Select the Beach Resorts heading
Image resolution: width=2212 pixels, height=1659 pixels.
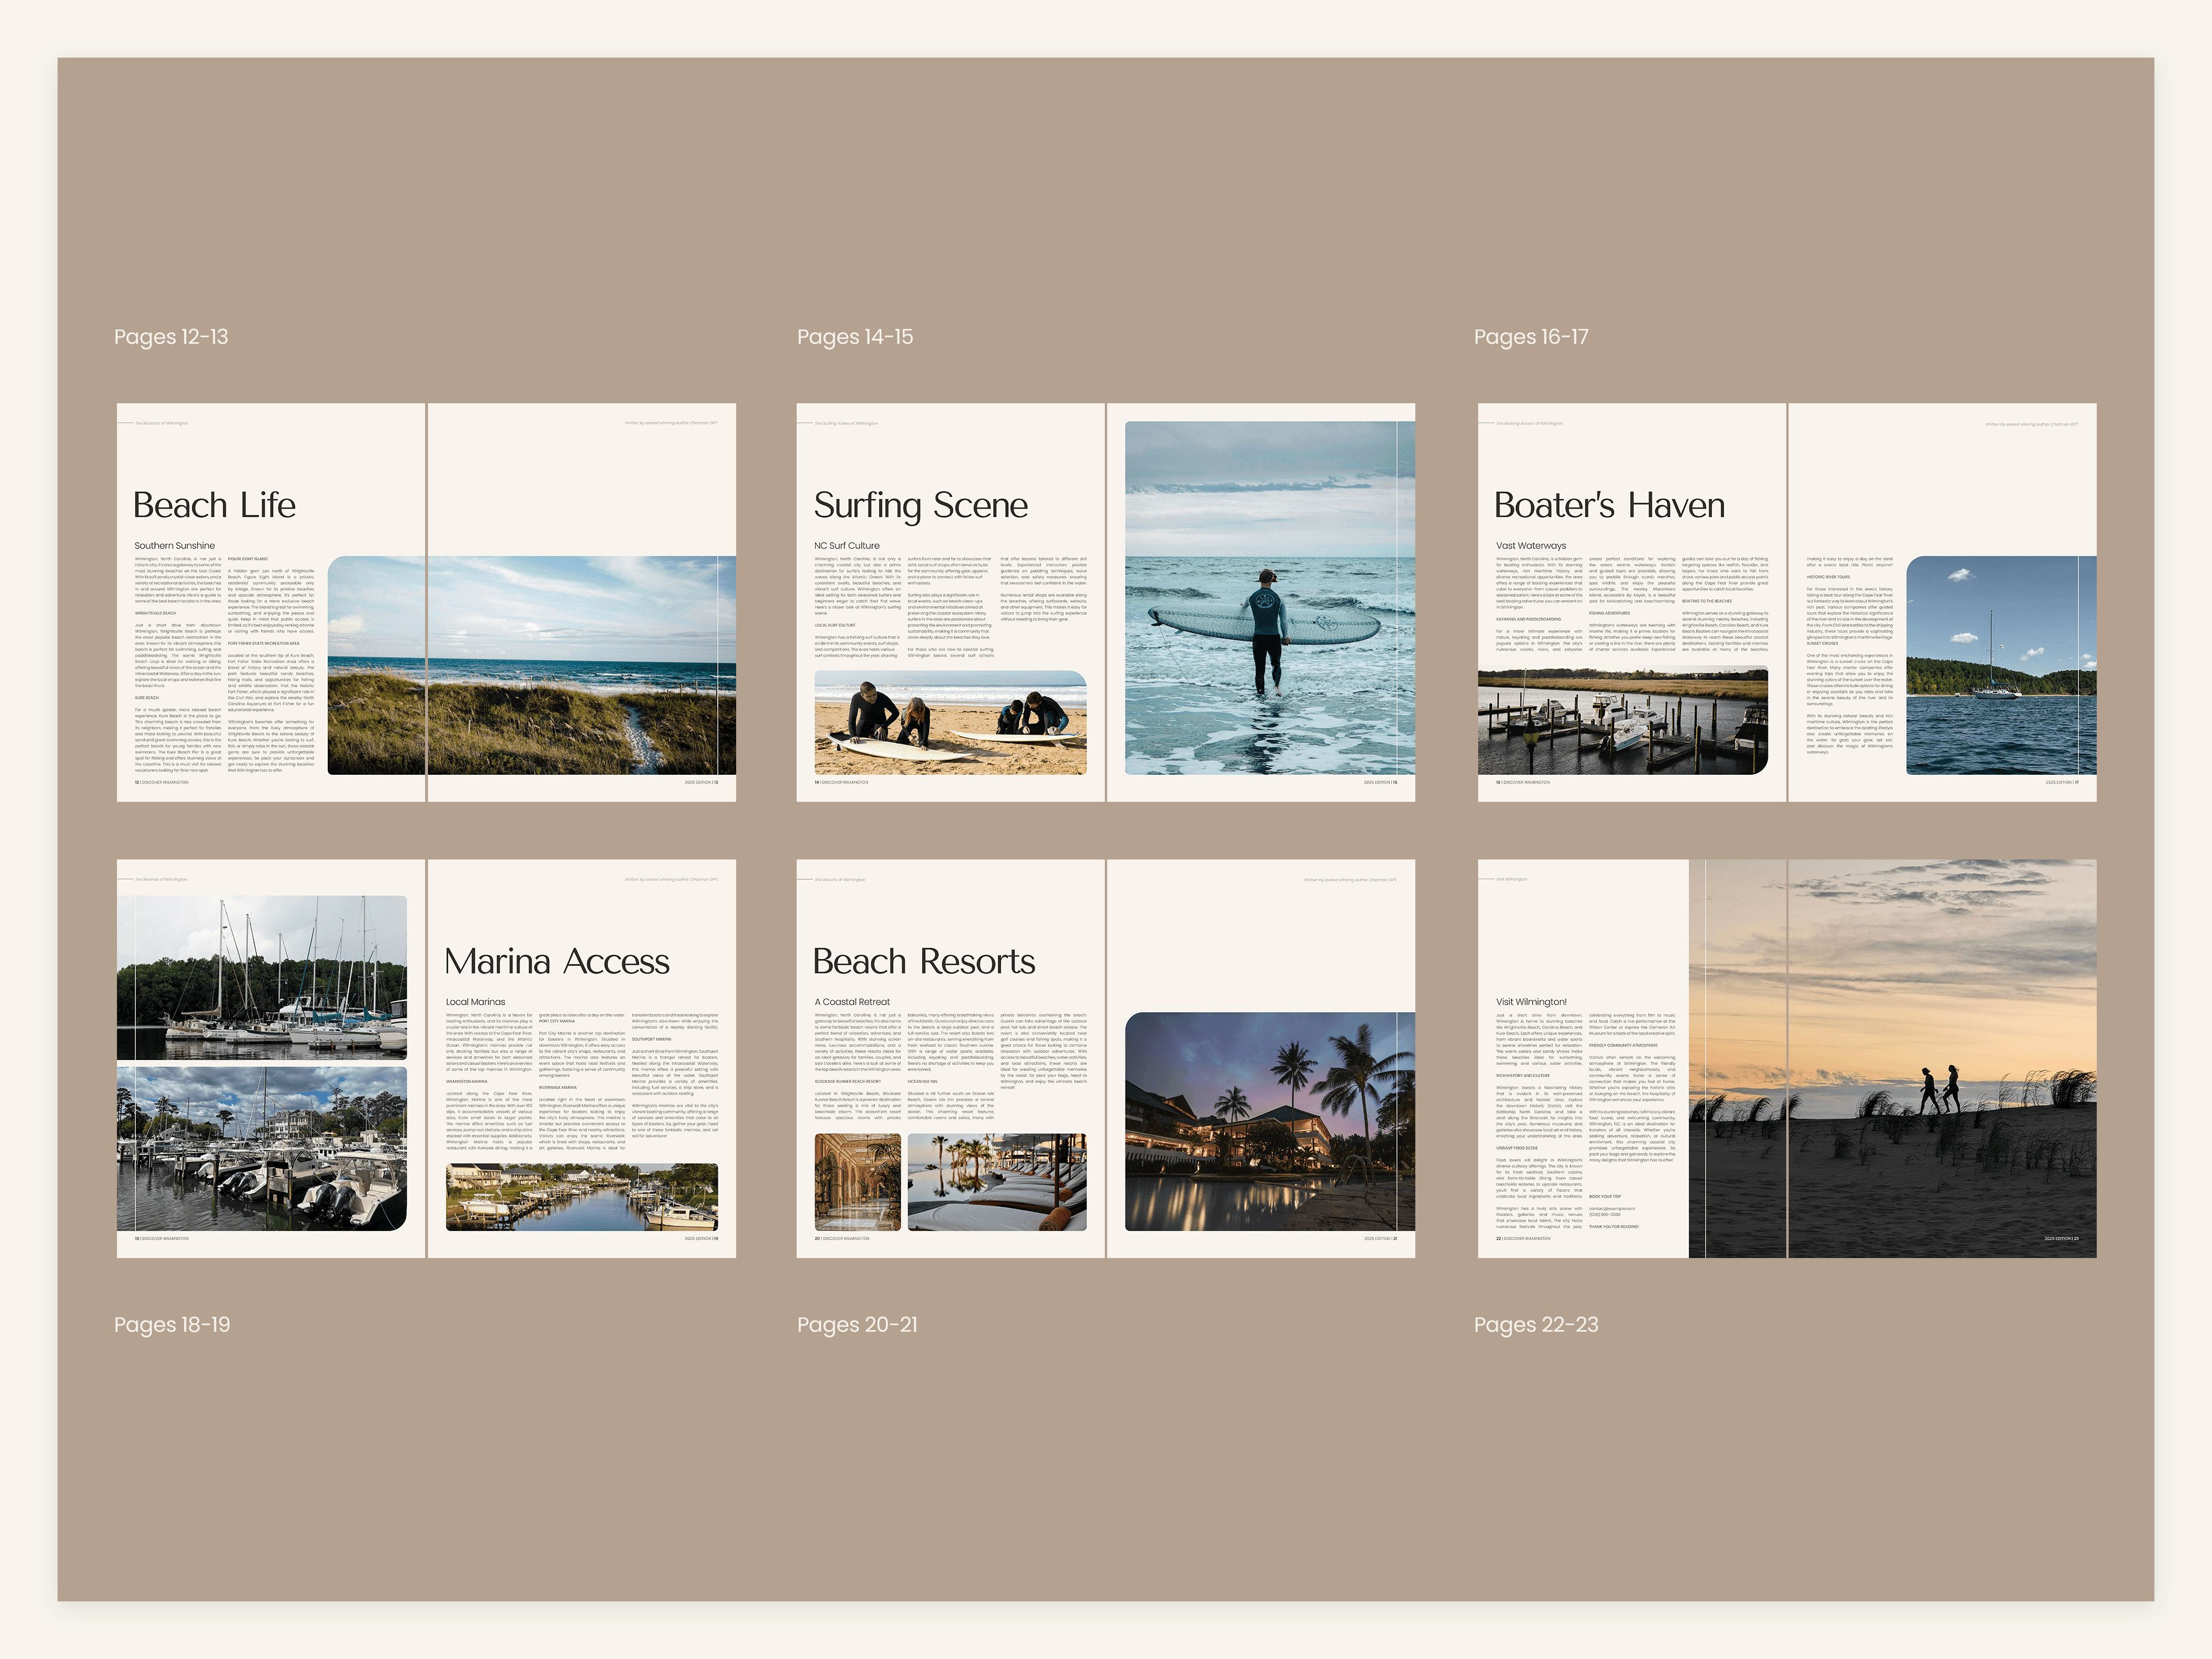point(923,961)
